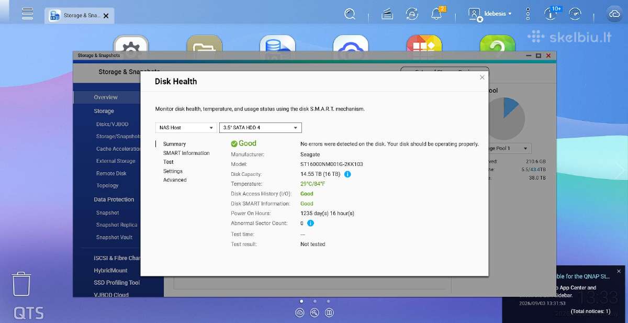Close the Disk Health dialog

click(x=482, y=77)
